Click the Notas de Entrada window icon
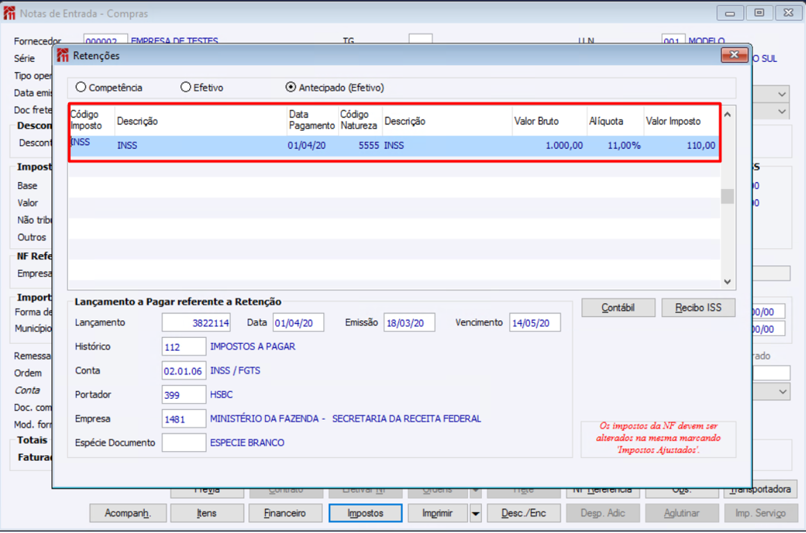 point(9,13)
